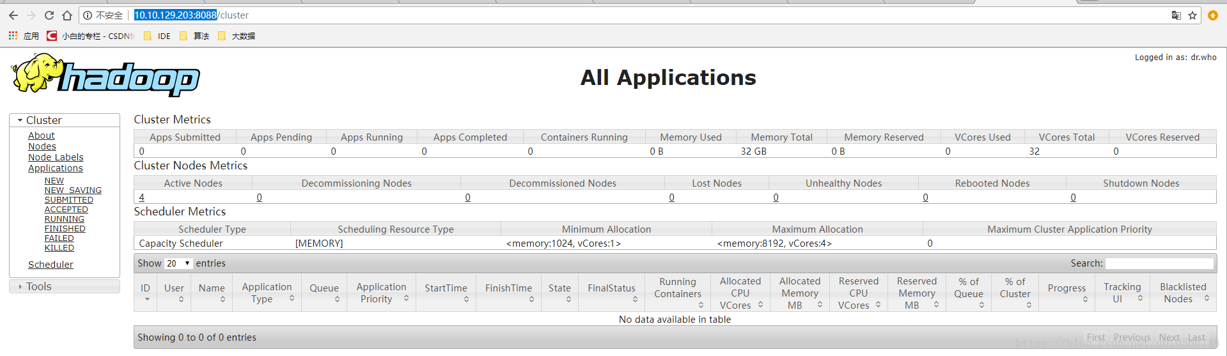1227x356 pixels.
Task: Filter applications by SUBMITTED state
Action: (69, 200)
